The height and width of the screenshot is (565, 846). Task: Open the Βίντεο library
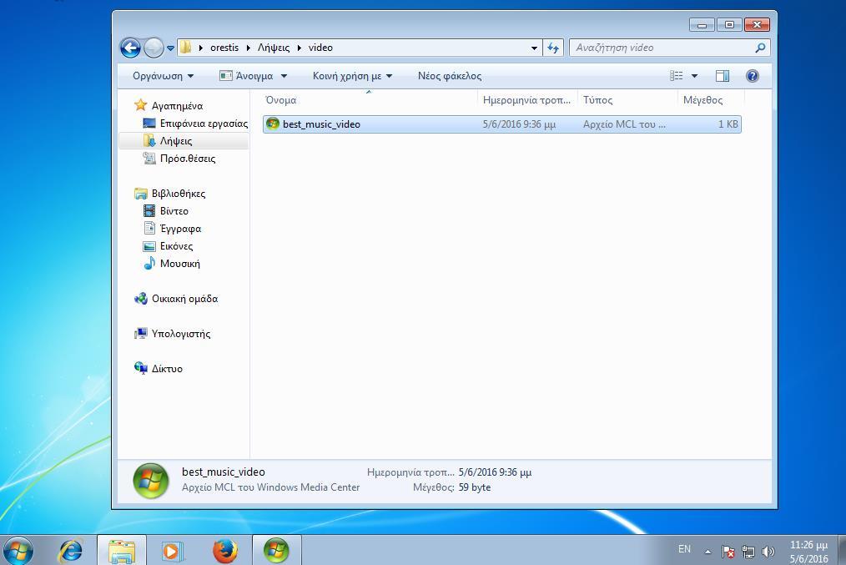coord(174,211)
